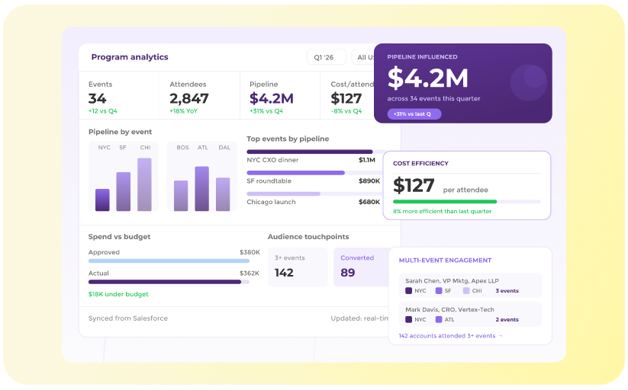Click the Pipeline by event heading
Image resolution: width=628 pixels, height=390 pixels.
pyautogui.click(x=120, y=132)
